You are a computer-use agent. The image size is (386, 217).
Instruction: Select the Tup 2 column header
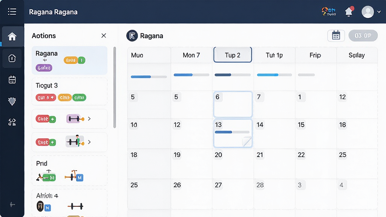233,55
